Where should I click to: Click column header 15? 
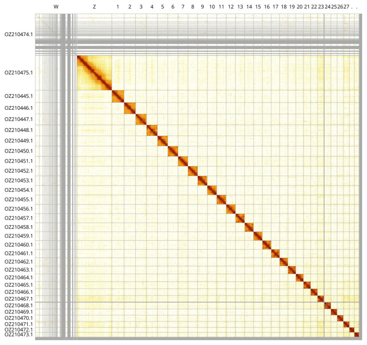(258, 7)
